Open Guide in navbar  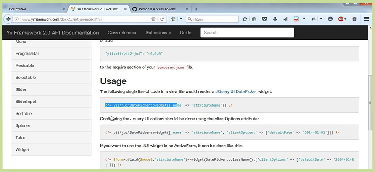pyautogui.click(x=185, y=33)
